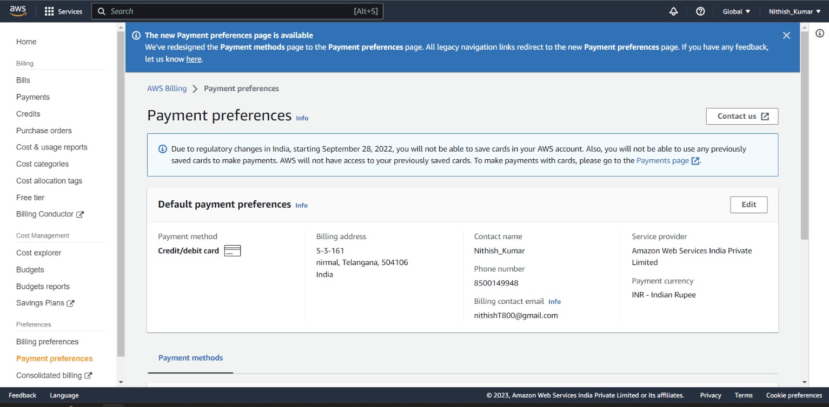
Task: Open the Contact us page
Action: pyautogui.click(x=742, y=116)
